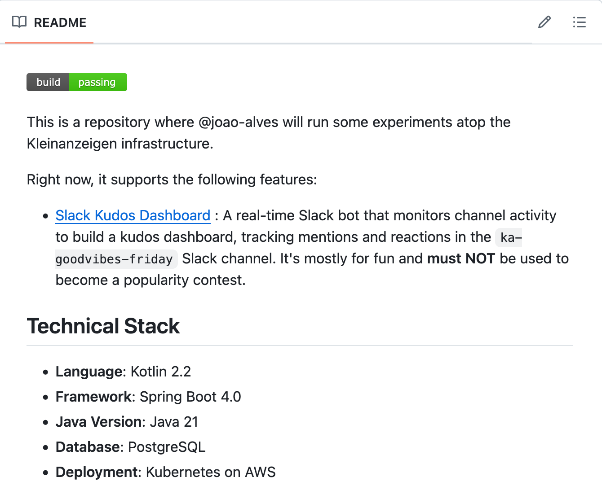This screenshot has width=602, height=490.
Task: Click the @joao-alves mention text
Action: (238, 122)
